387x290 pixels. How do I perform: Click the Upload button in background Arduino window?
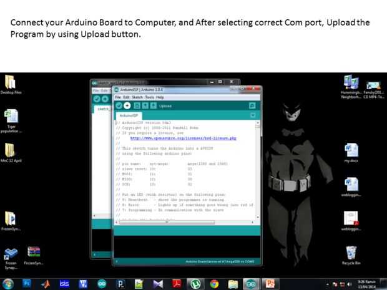[x=105, y=99]
